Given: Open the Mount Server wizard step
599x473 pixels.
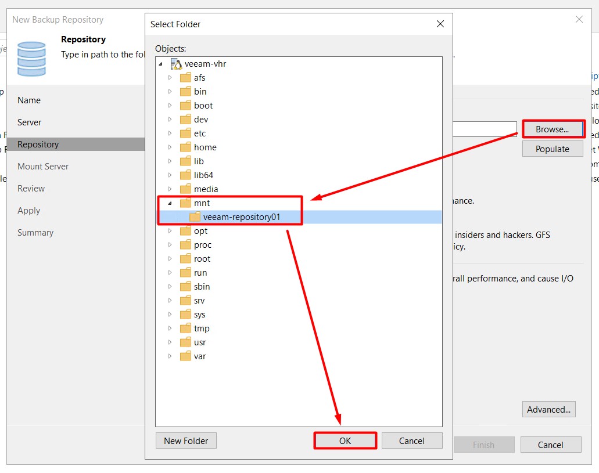Looking at the screenshot, I should (43, 167).
